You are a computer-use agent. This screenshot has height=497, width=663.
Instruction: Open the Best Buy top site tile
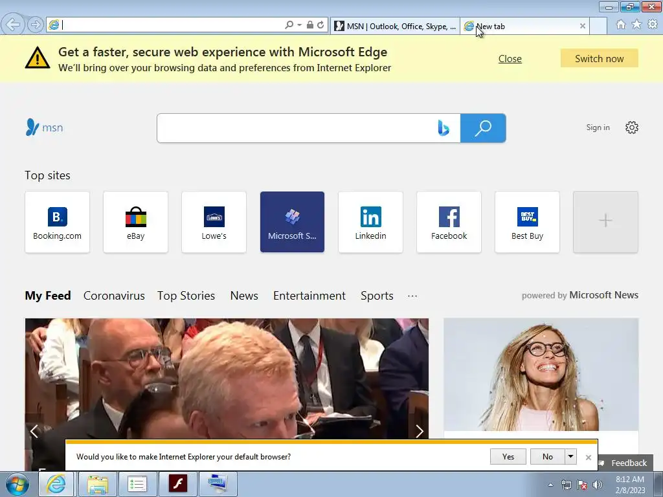[527, 222]
